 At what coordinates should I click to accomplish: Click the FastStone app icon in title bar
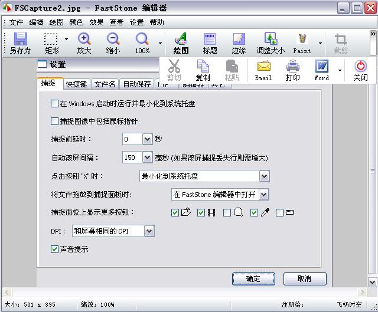point(7,8)
